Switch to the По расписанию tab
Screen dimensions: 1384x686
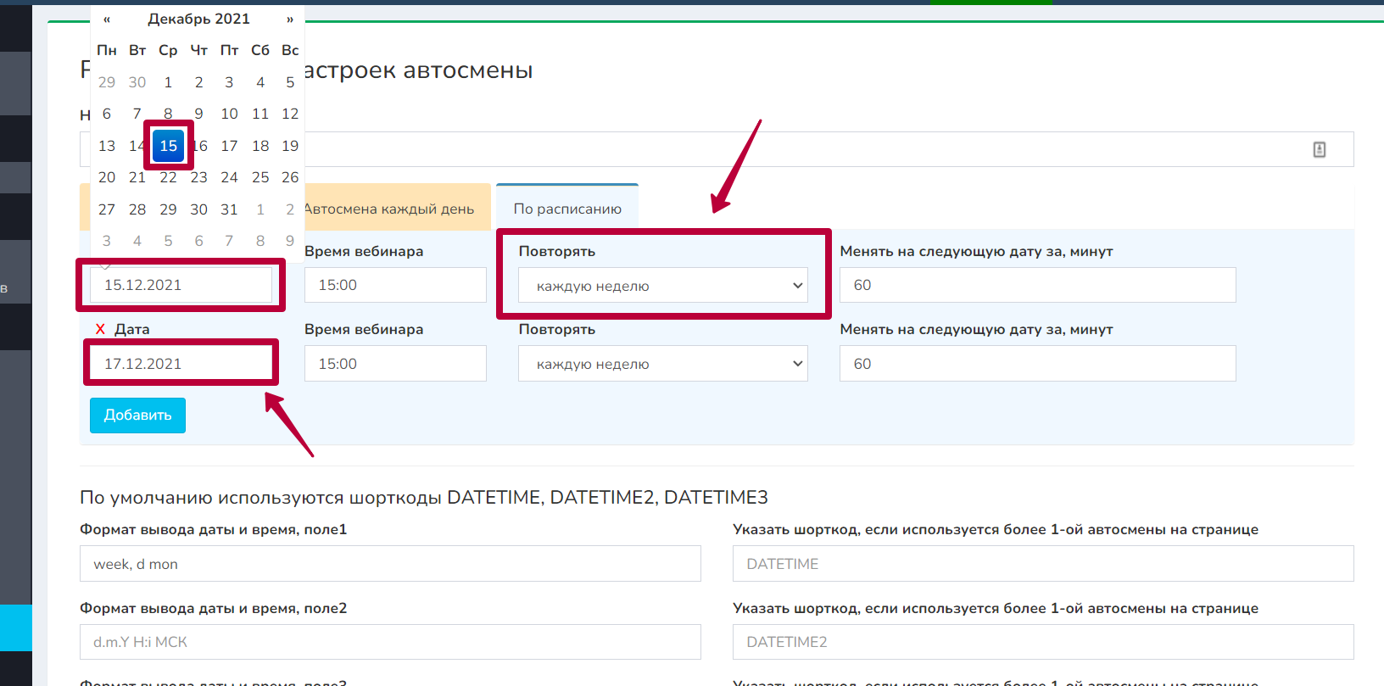pos(567,209)
